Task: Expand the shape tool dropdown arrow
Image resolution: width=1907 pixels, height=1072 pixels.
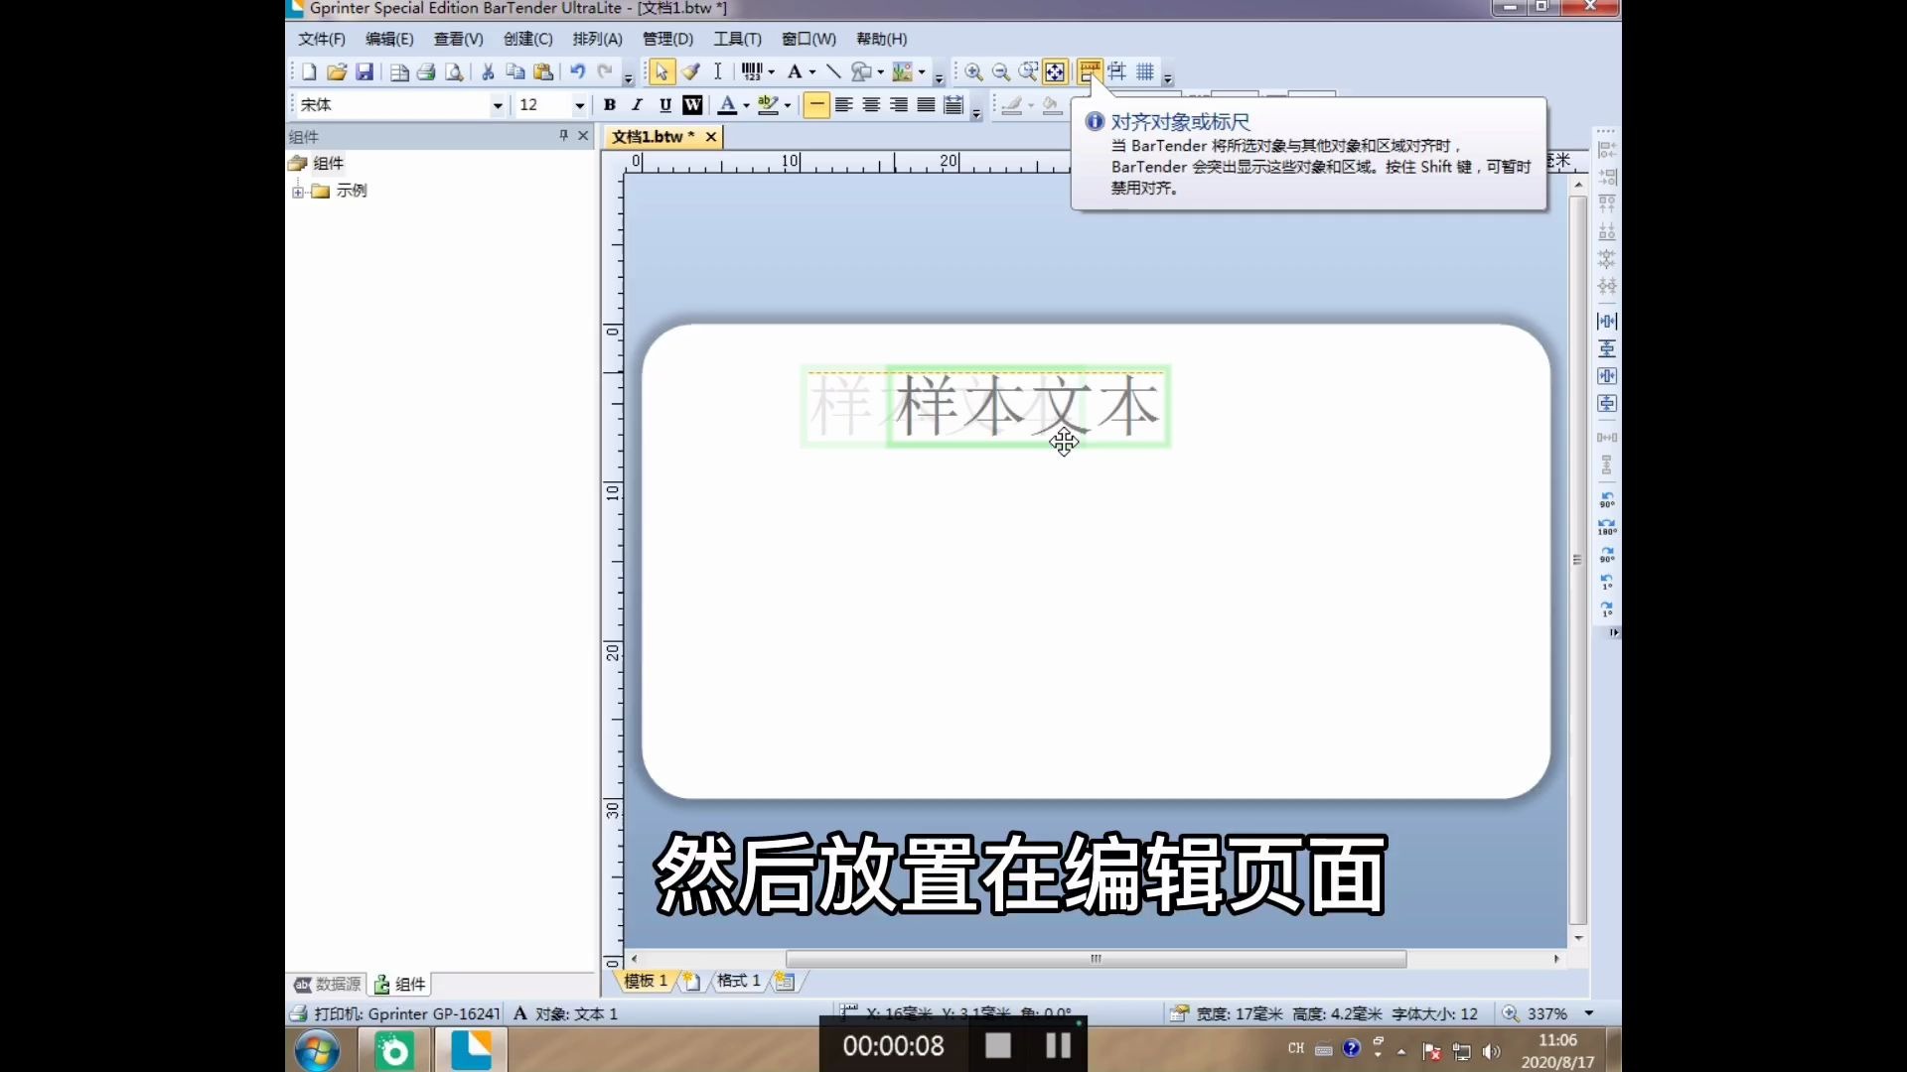Action: coord(881,71)
